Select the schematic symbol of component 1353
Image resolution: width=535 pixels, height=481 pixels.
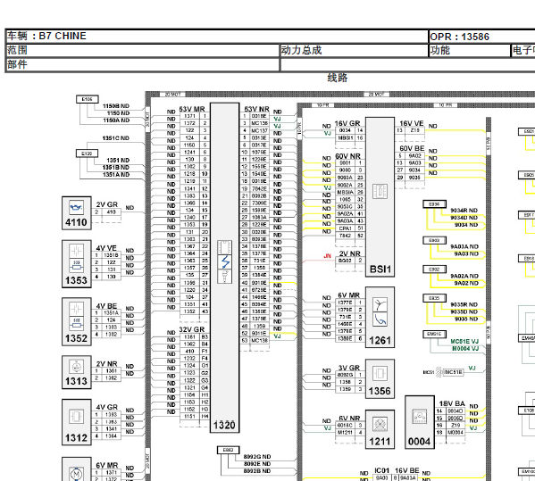click(x=77, y=259)
